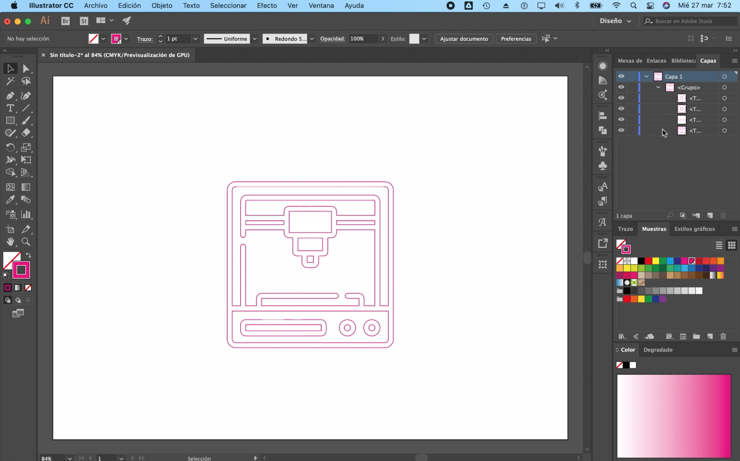Viewport: 740px width, 461px height.
Task: Open the Efecto menu
Action: coord(267,6)
